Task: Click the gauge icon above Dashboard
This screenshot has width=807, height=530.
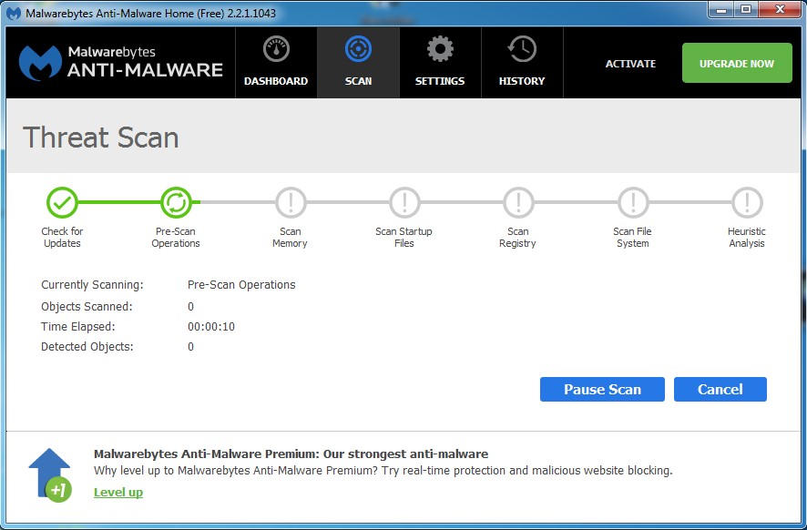Action: click(275, 50)
